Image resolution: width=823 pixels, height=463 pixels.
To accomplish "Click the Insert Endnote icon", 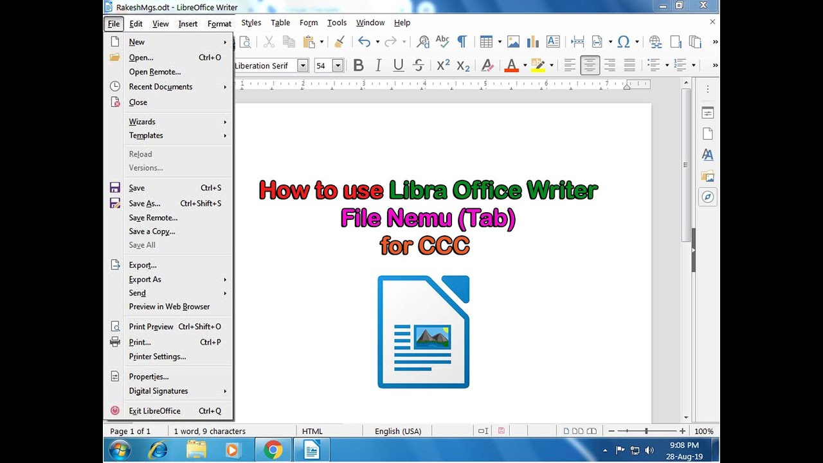I will [x=695, y=42].
